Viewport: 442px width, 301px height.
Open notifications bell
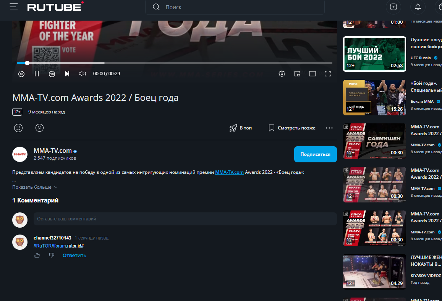pyautogui.click(x=418, y=7)
